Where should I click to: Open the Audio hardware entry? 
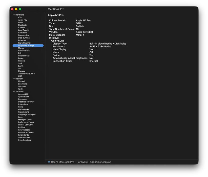[x=21, y=23]
